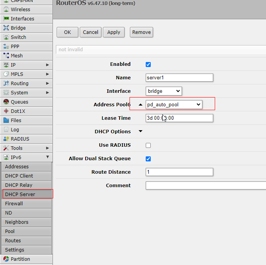Open Dot1X using its icon
266x265 pixels.
tap(6, 111)
